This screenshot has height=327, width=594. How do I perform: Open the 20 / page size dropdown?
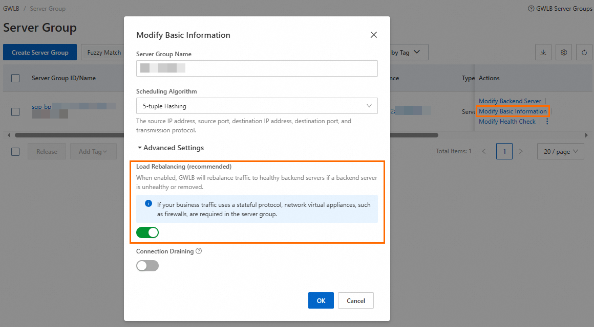pos(560,151)
